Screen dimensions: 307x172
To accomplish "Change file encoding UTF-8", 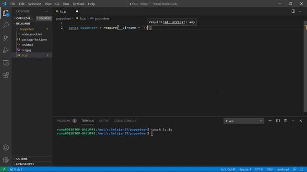I will pos(259,169).
